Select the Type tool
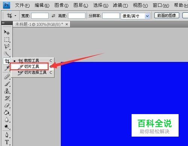This screenshot has height=146, width=188. click(x=7, y=142)
